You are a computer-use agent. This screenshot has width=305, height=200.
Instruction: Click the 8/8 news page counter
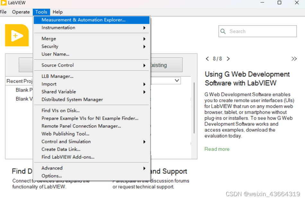click(217, 59)
